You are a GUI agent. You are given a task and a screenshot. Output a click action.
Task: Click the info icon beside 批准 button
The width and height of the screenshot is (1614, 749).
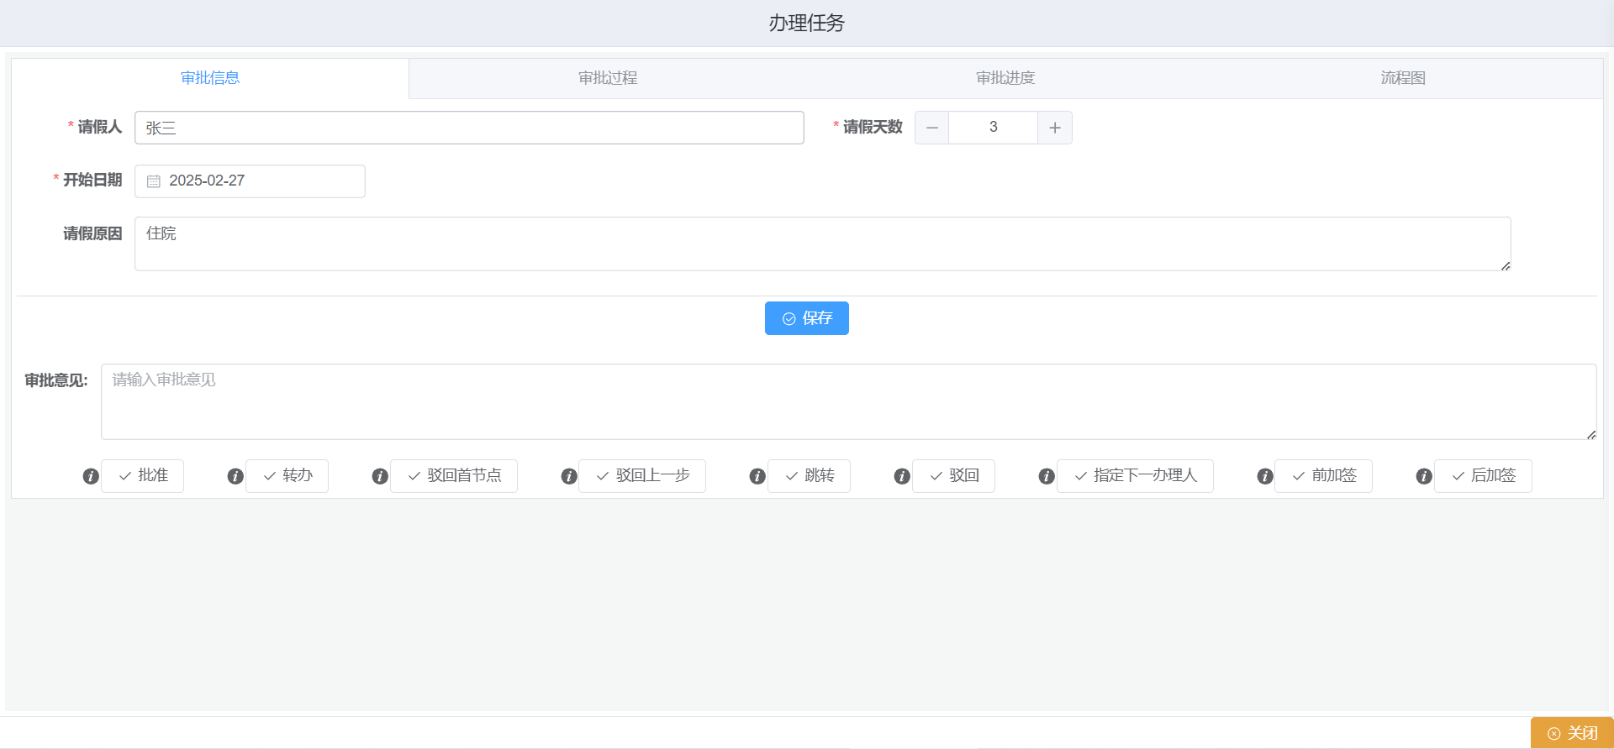click(91, 476)
